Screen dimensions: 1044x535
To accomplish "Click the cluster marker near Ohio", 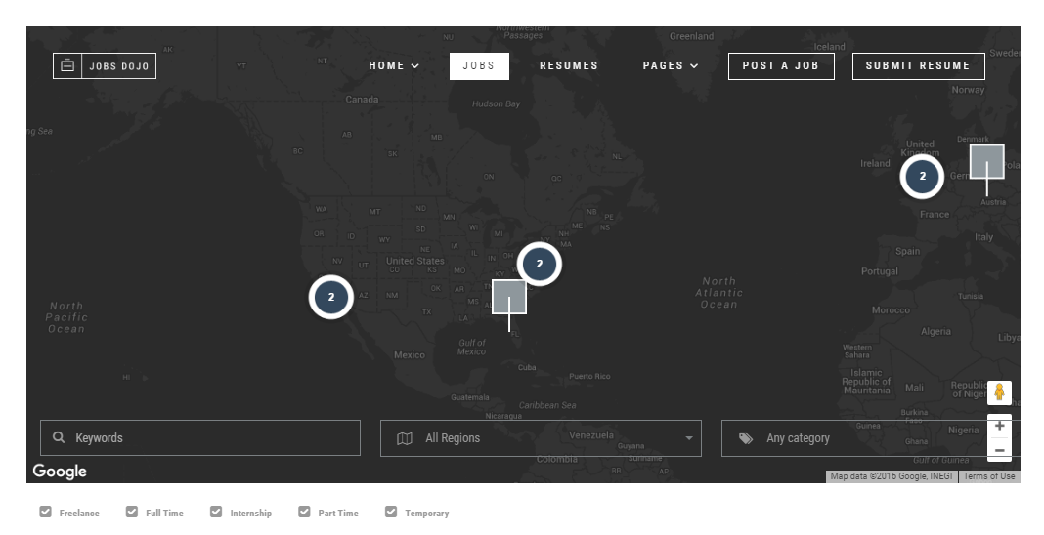I will pos(540,264).
